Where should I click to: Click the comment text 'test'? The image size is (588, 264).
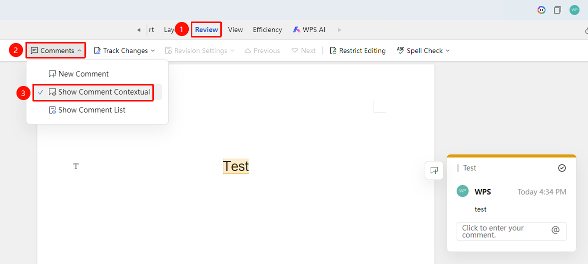pos(481,209)
